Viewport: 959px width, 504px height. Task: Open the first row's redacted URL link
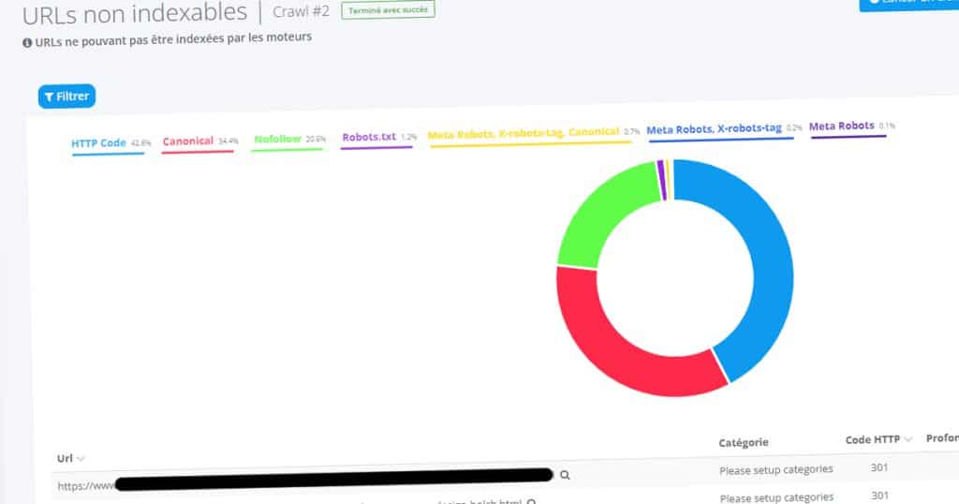(304, 481)
